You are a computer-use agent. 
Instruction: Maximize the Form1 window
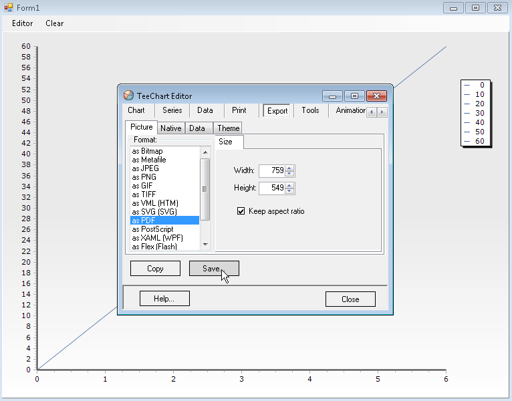(475, 8)
